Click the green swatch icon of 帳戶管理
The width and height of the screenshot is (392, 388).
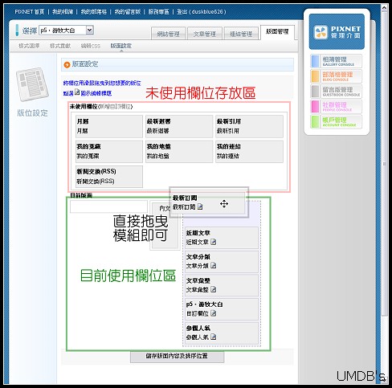[316, 121]
